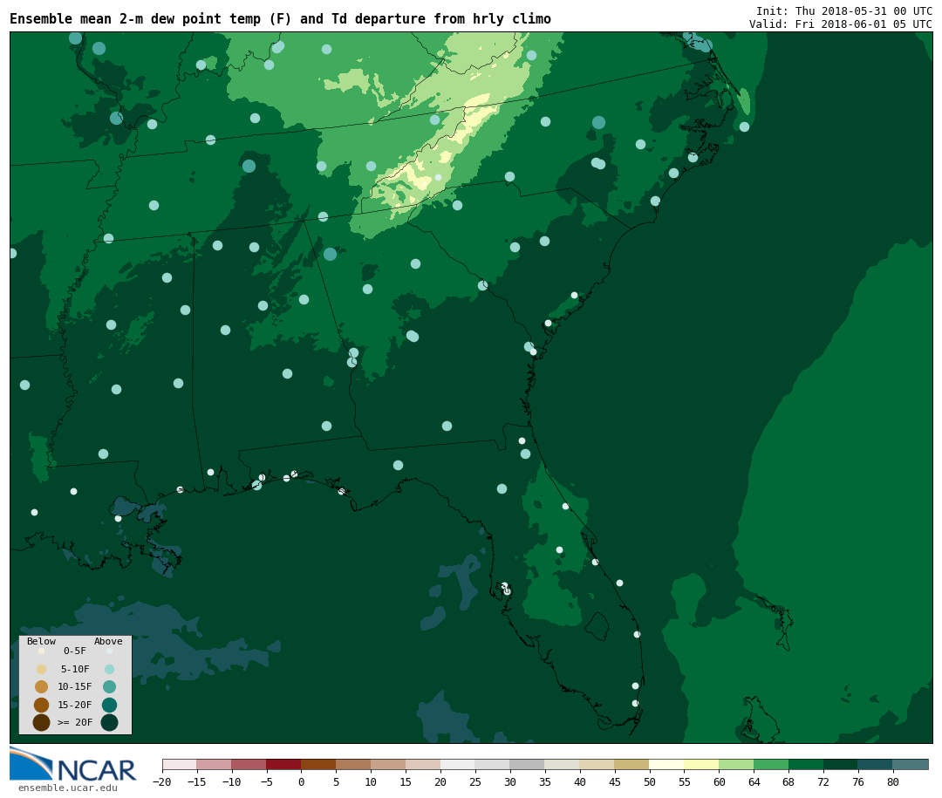The width and height of the screenshot is (942, 798).
Task: Open the ensemble.ucar.edu link text
Action: click(x=68, y=788)
